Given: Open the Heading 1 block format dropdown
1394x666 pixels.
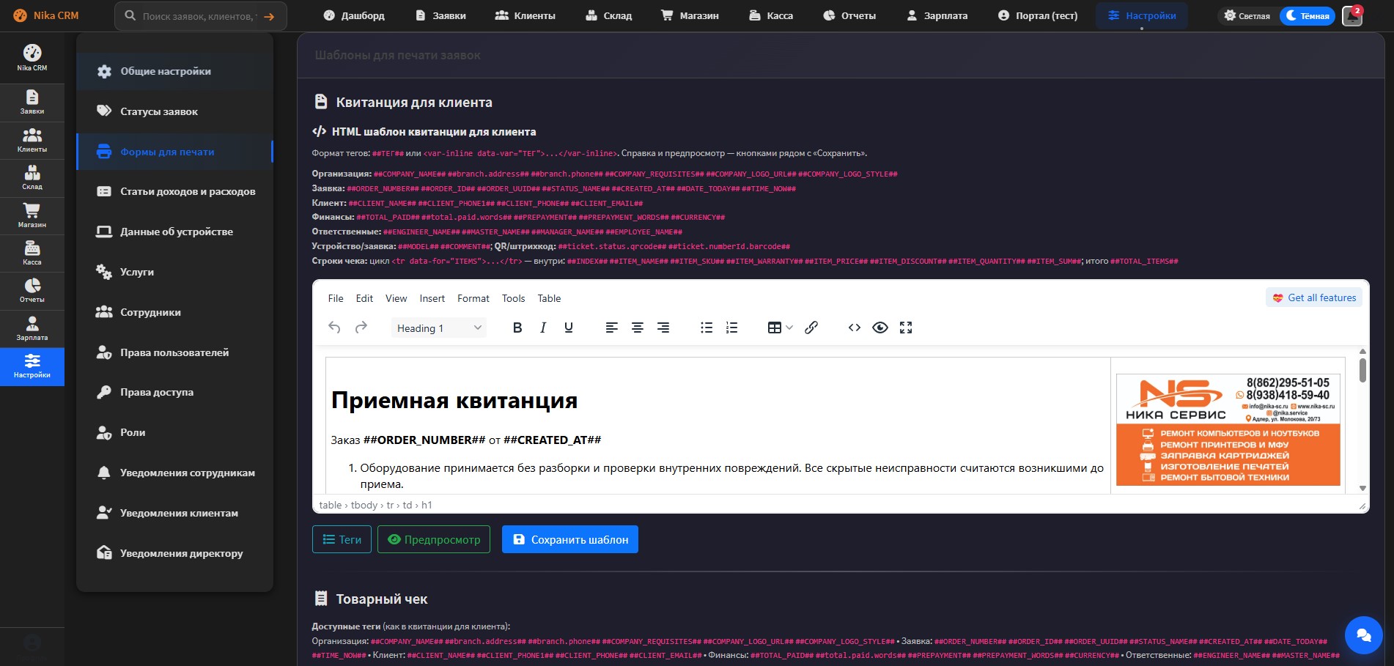Looking at the screenshot, I should coord(439,328).
